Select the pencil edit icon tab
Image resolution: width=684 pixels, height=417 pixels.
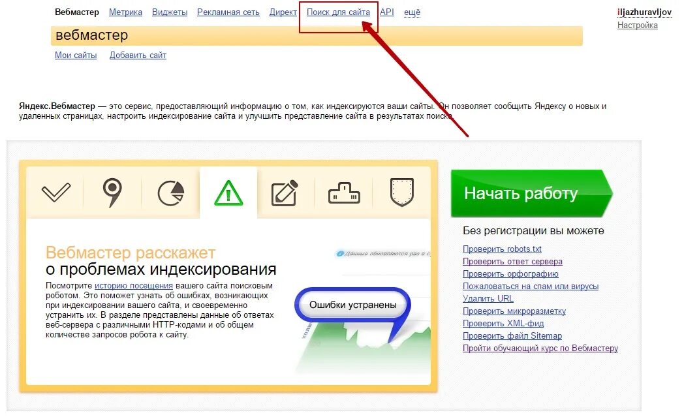(285, 193)
